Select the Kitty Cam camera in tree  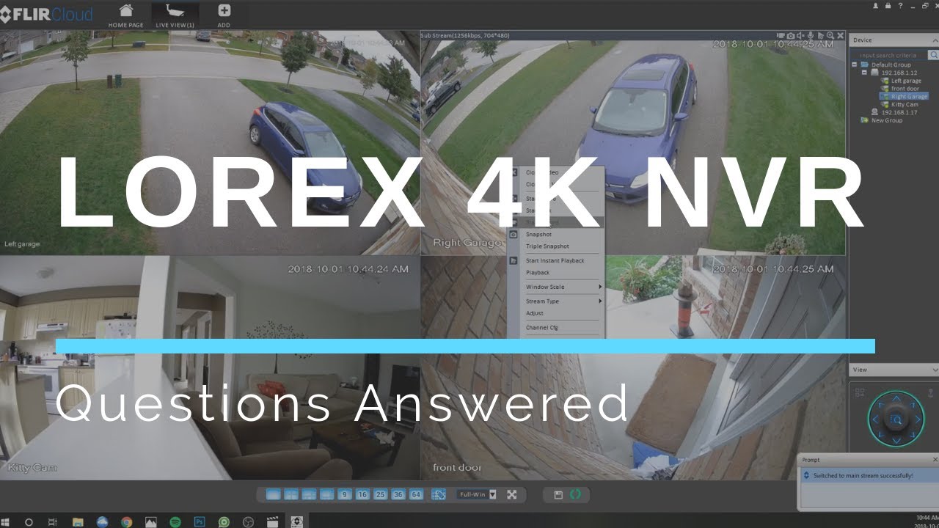905,104
